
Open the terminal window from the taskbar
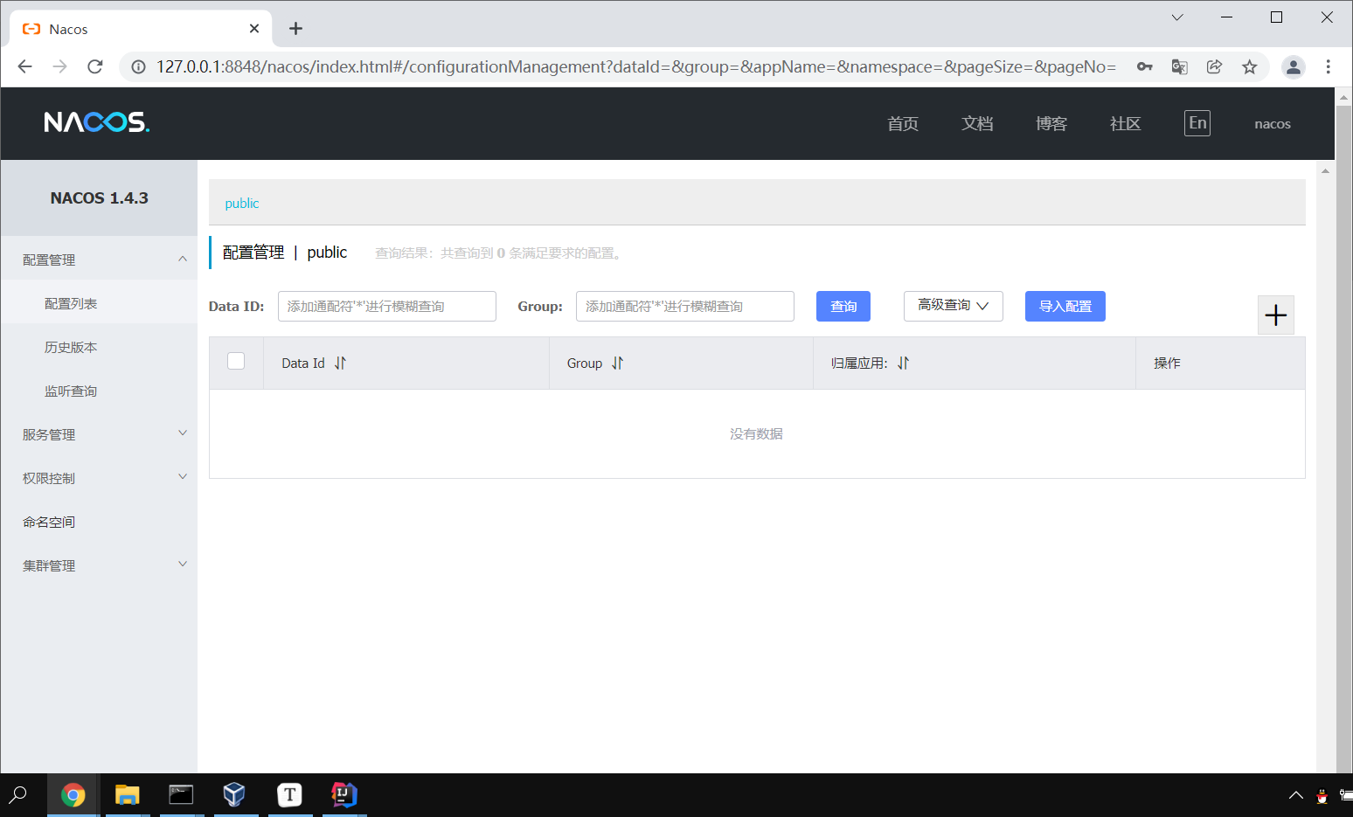point(181,794)
